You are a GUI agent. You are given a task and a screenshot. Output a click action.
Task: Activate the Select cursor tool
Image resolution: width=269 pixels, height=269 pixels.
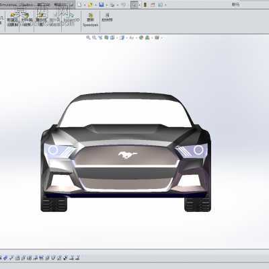[x=134, y=5]
